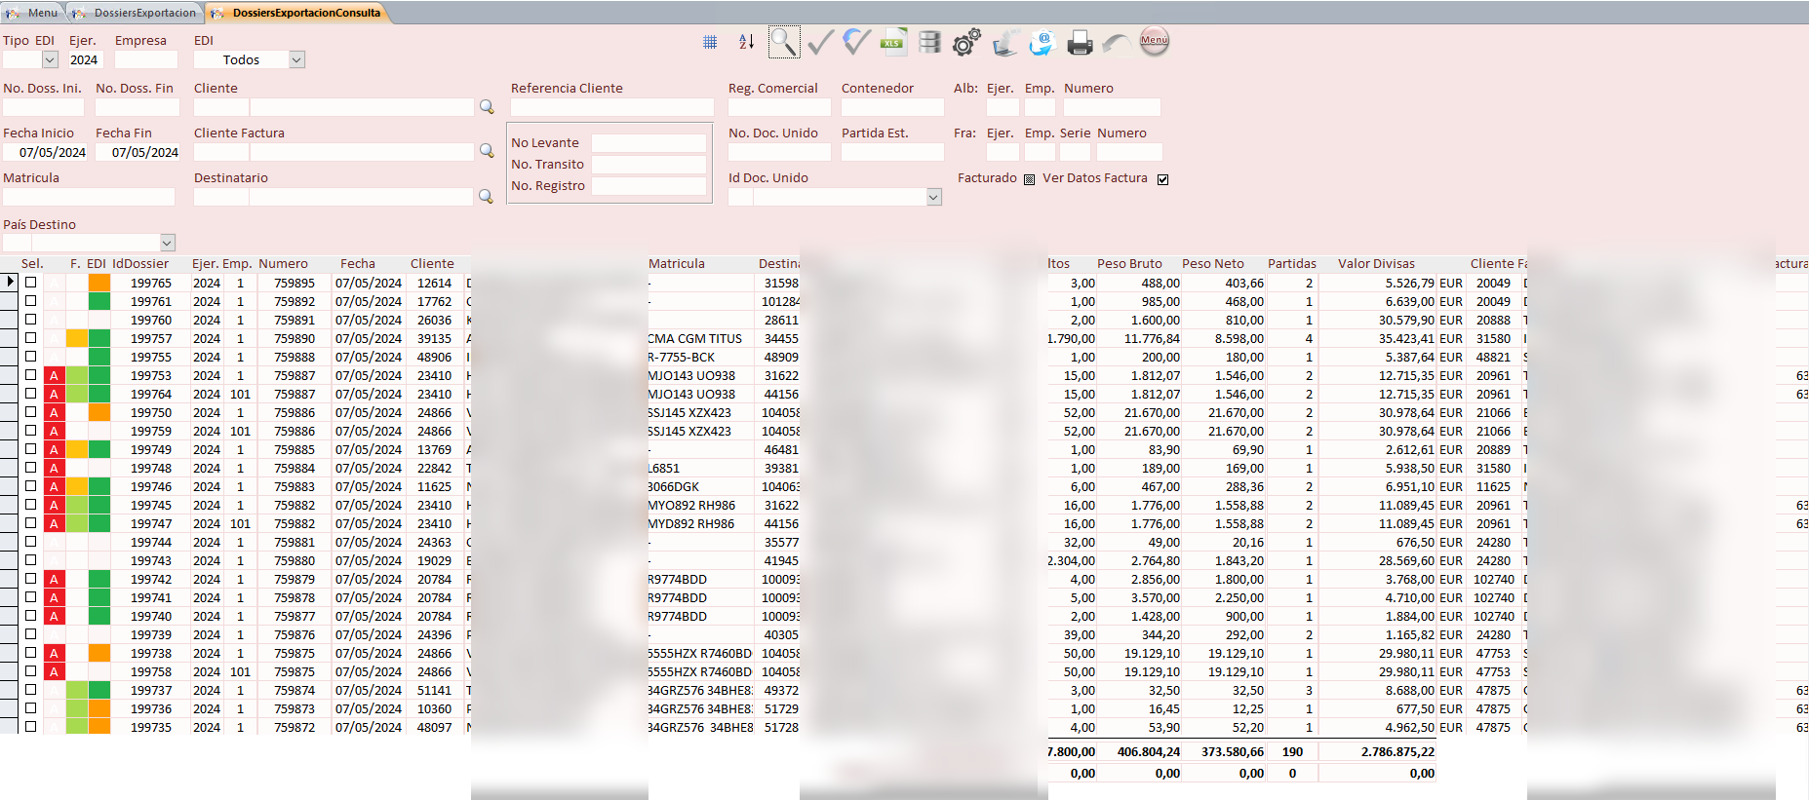Screen dimensions: 1809x800
Task: Switch to the Menu tab
Action: pos(33,13)
